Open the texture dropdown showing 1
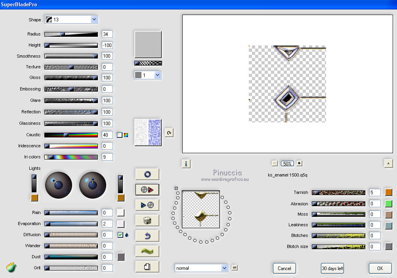 click(157, 75)
